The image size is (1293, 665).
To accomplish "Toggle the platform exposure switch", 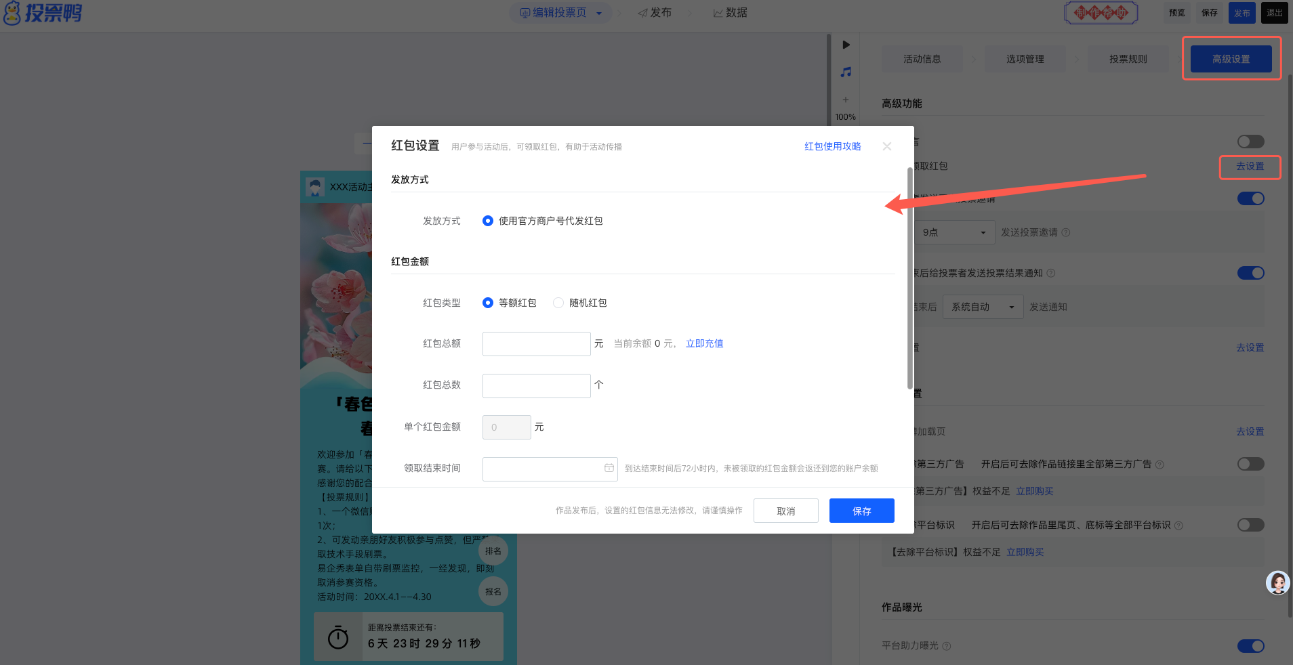I will click(x=1250, y=646).
